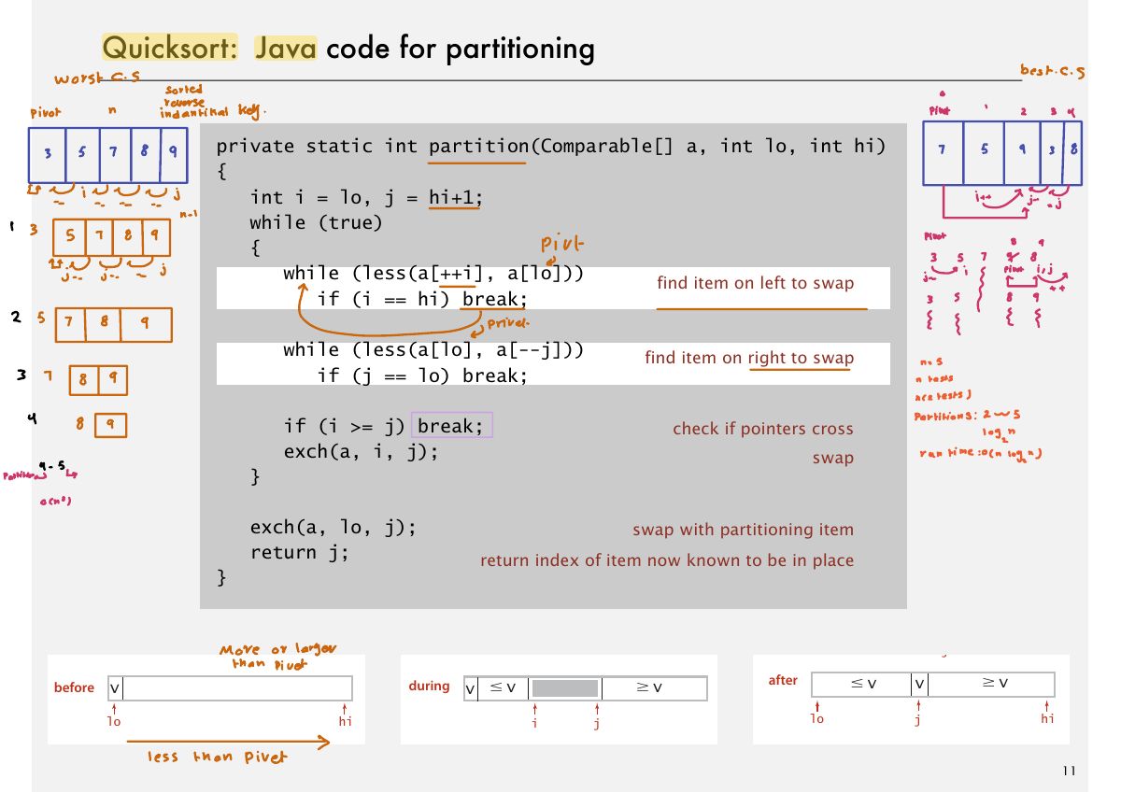This screenshot has height=793, width=1121.
Task: Click the "return j;" statement
Action: point(300,553)
